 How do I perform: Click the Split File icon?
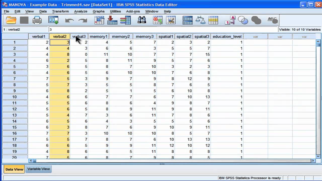[x=187, y=20]
